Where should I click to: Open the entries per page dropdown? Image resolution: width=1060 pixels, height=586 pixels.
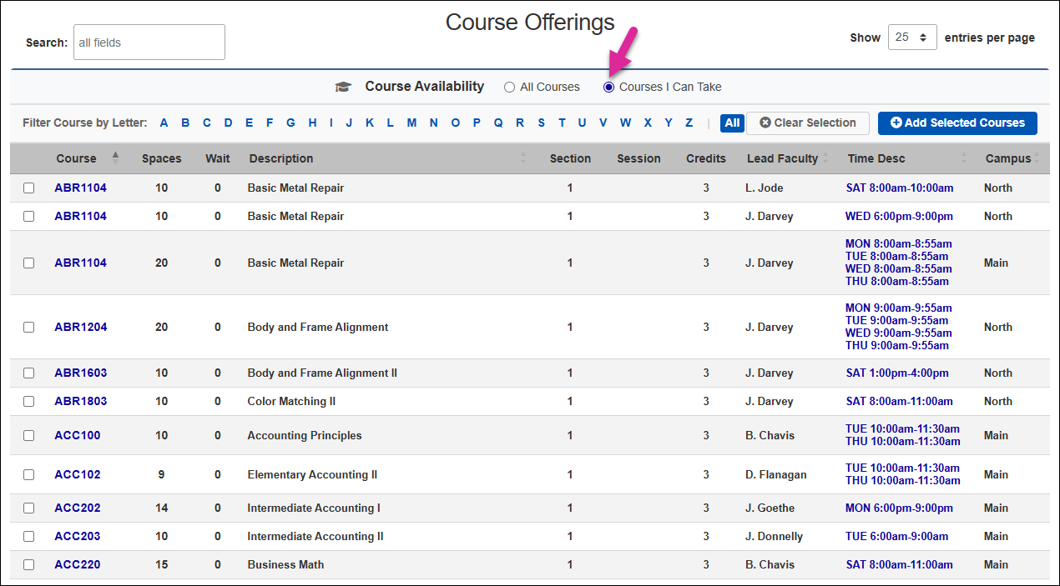pyautogui.click(x=912, y=38)
